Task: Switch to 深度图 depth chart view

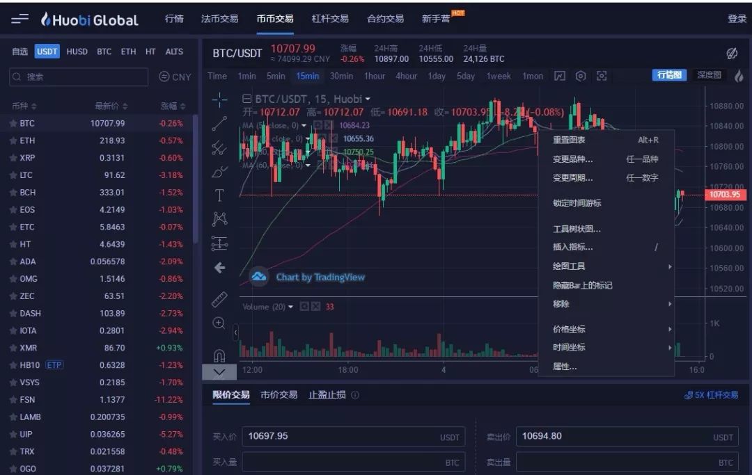Action: pyautogui.click(x=709, y=75)
